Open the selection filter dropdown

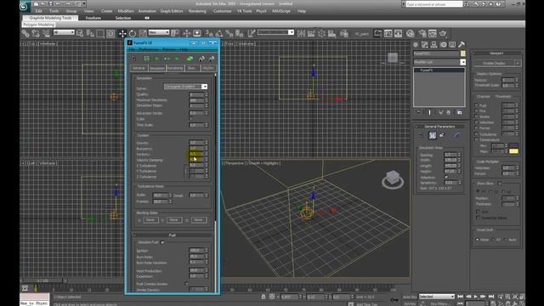click(x=64, y=32)
